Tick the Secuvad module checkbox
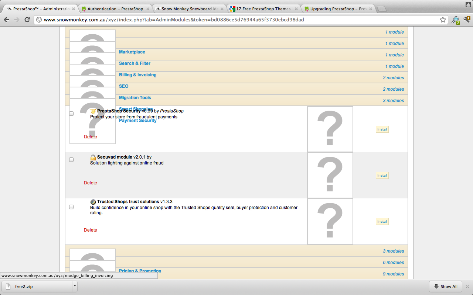Viewport: 473px width, 295px height. [71, 160]
